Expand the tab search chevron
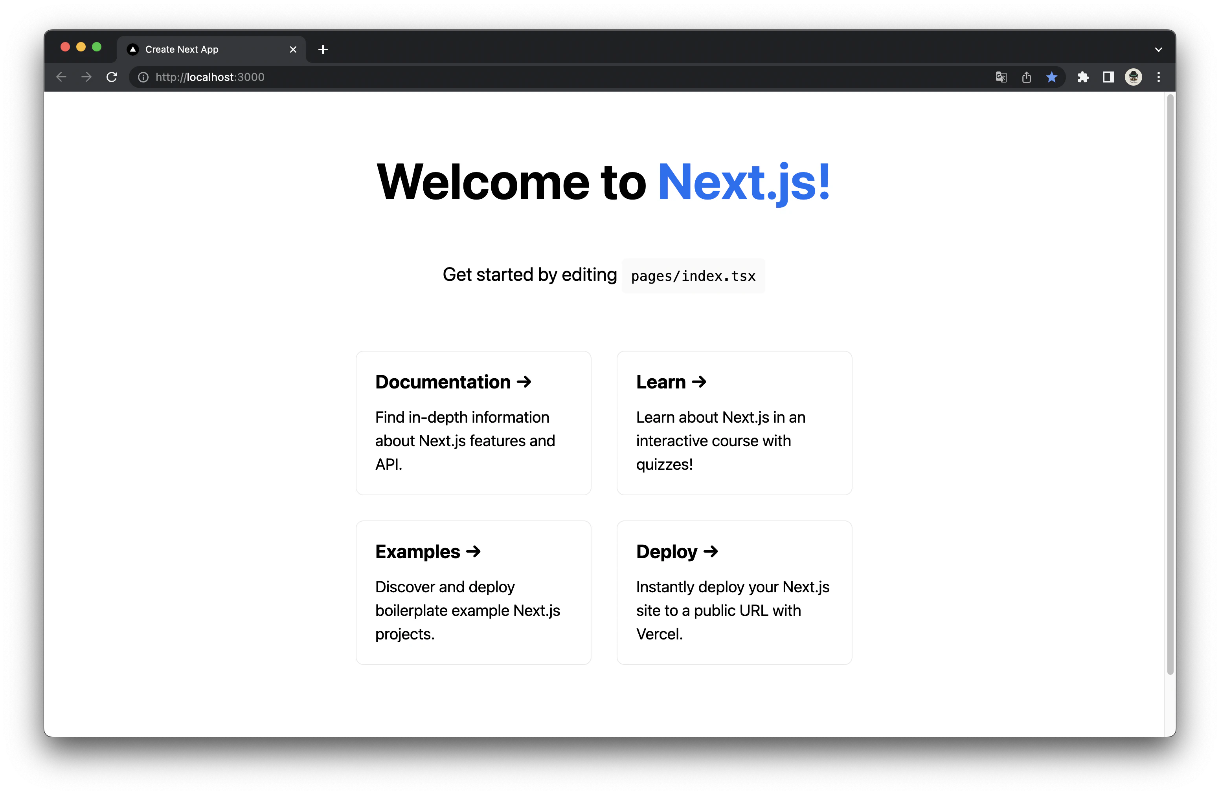The image size is (1220, 795). tap(1158, 49)
